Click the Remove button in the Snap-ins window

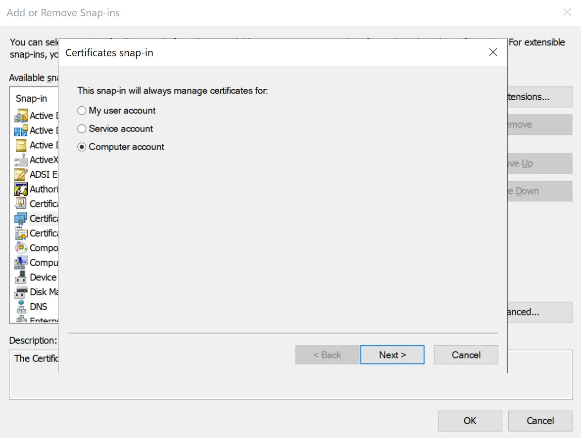539,124
